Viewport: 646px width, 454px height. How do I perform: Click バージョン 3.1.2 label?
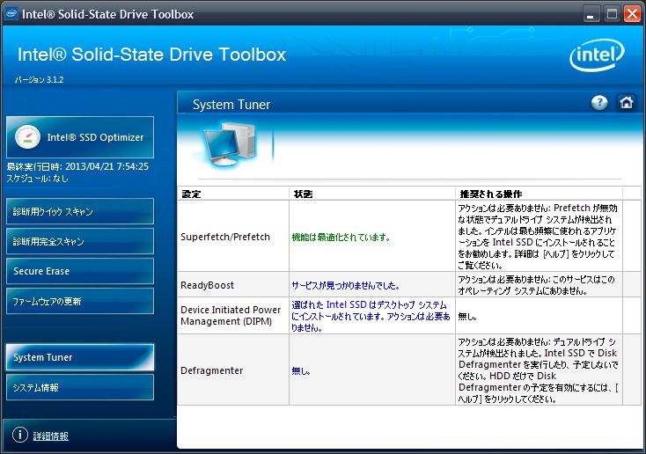39,79
